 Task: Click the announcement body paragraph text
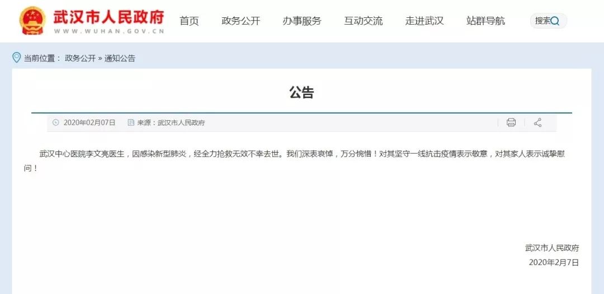(x=301, y=154)
